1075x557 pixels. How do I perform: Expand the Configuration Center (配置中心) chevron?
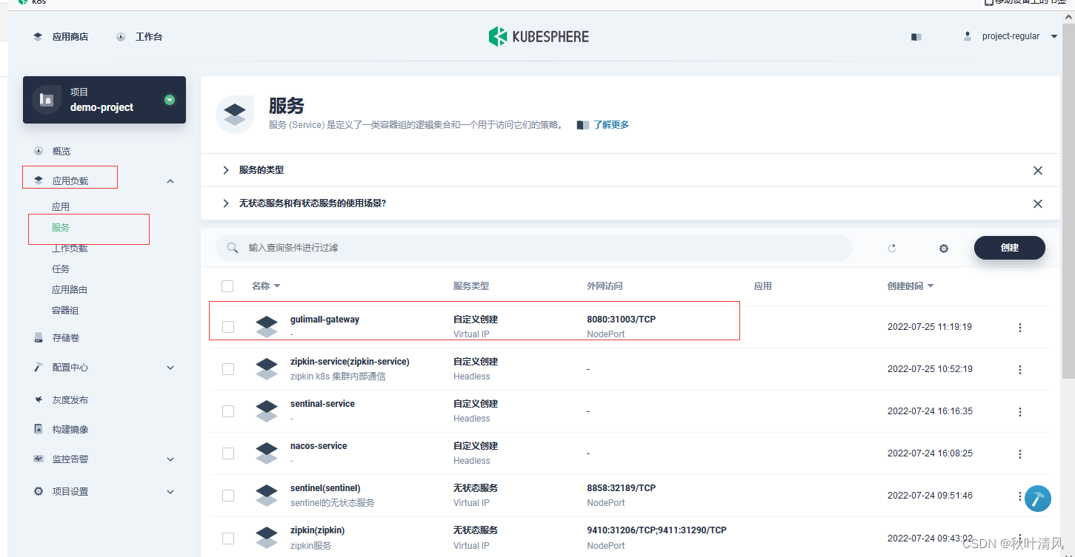tap(170, 368)
